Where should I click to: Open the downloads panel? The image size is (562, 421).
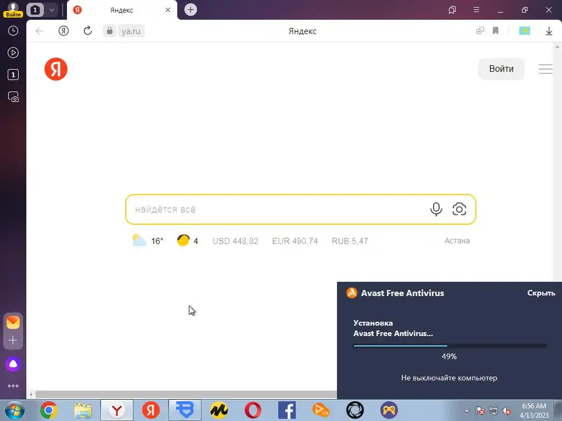pos(549,31)
